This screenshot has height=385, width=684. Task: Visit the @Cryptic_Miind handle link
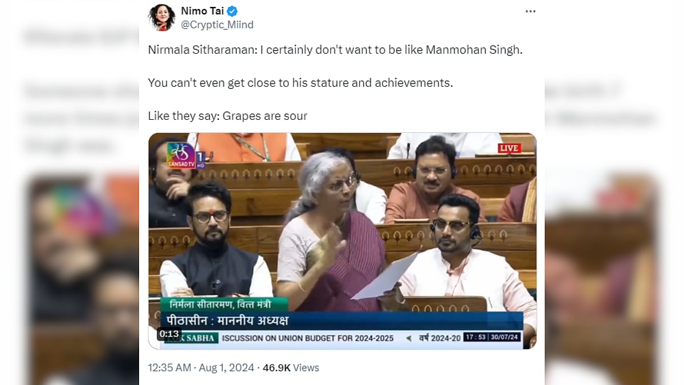click(x=217, y=25)
